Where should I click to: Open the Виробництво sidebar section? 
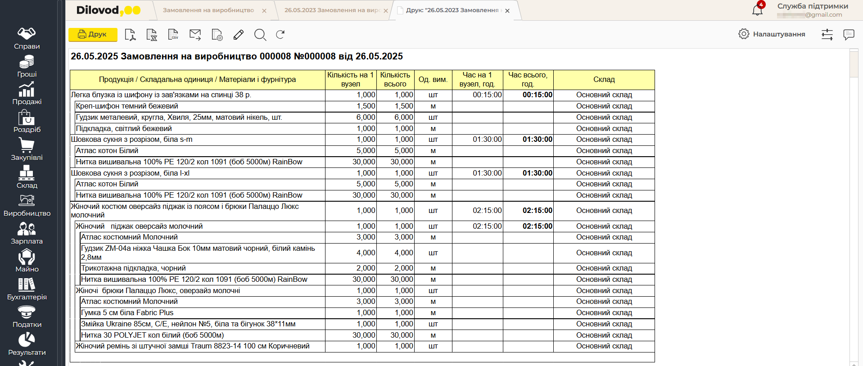[x=27, y=205]
